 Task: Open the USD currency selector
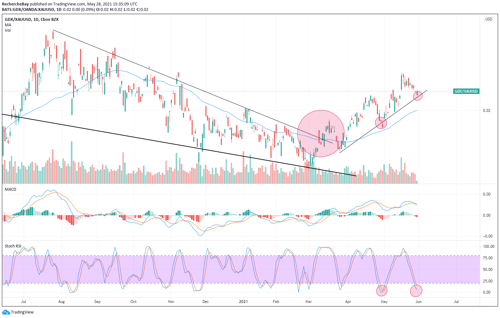(x=488, y=19)
